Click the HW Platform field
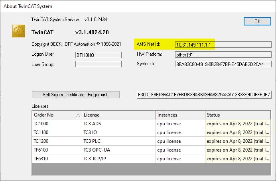The image size is (276, 181). coord(223,54)
